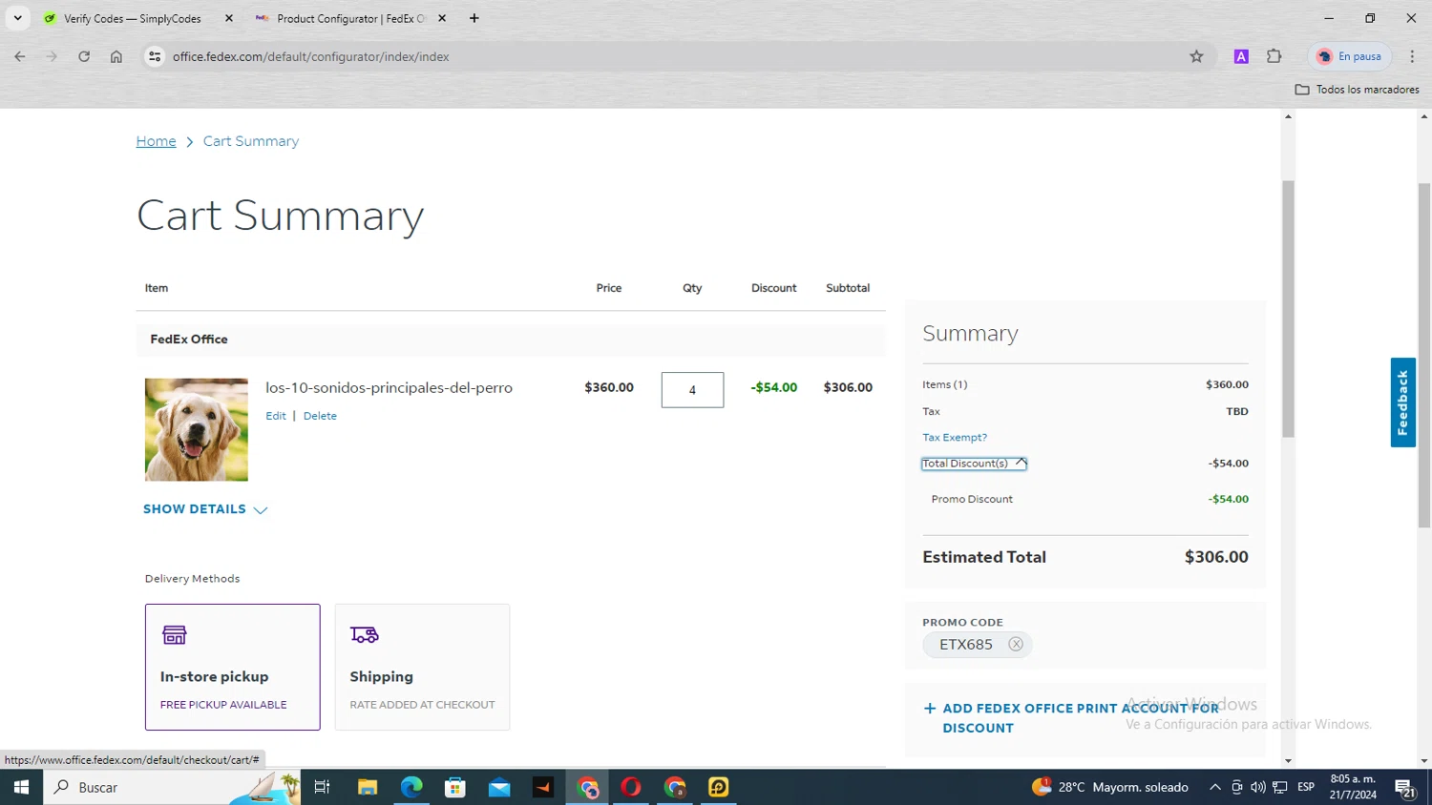Screen dimensions: 1432x805
Task: Go to Home breadcrumb link
Action: coord(156,141)
